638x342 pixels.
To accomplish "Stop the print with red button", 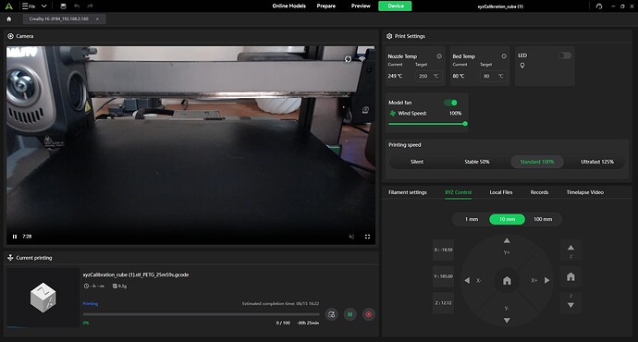I will click(369, 314).
